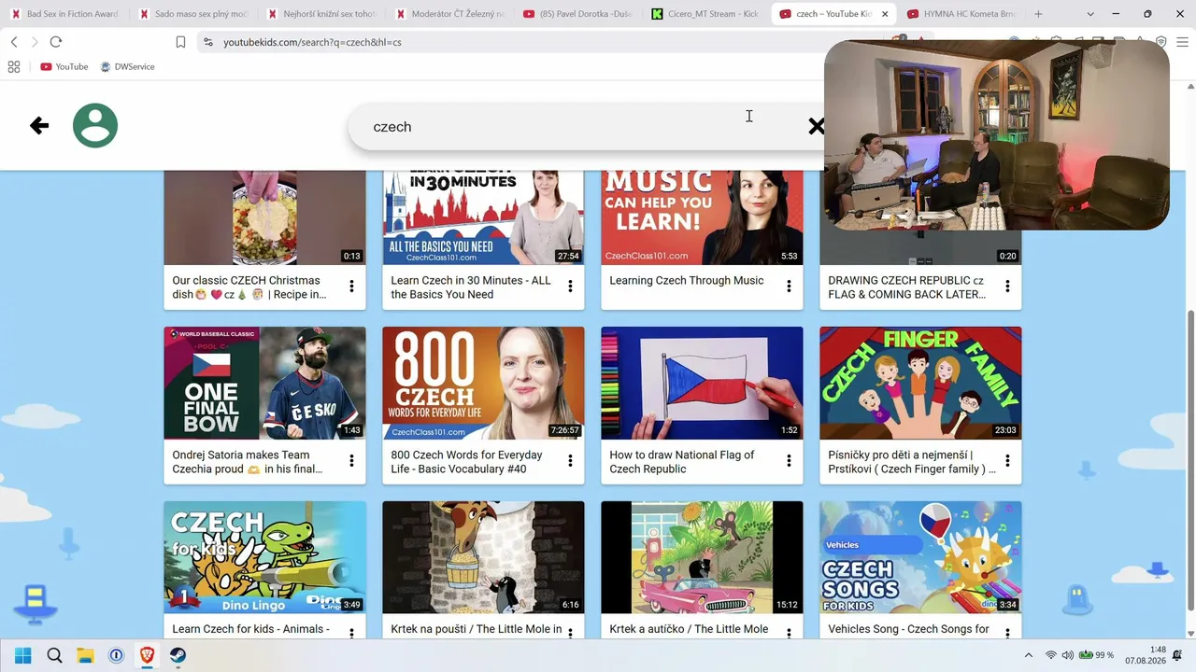1196x672 pixels.
Task: Bookmark this page with the bookmark icon
Action: coord(180,42)
